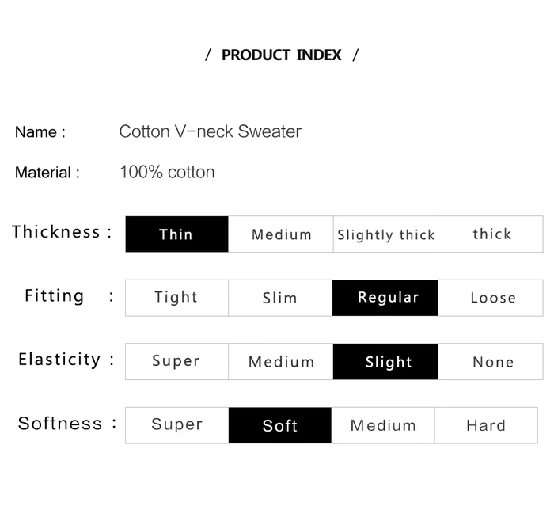Select None for elasticity
Viewport: 554px width, 510px height.
coord(492,362)
